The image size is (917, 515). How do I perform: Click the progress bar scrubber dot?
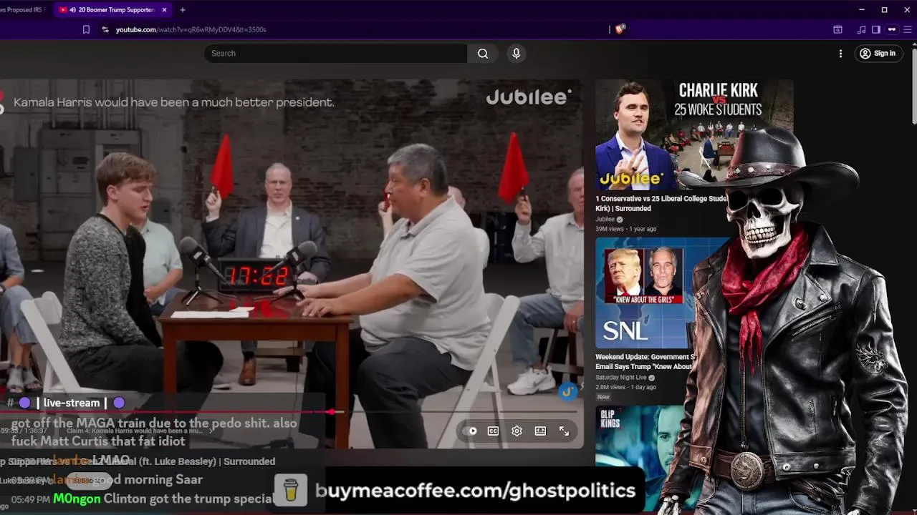tap(332, 412)
